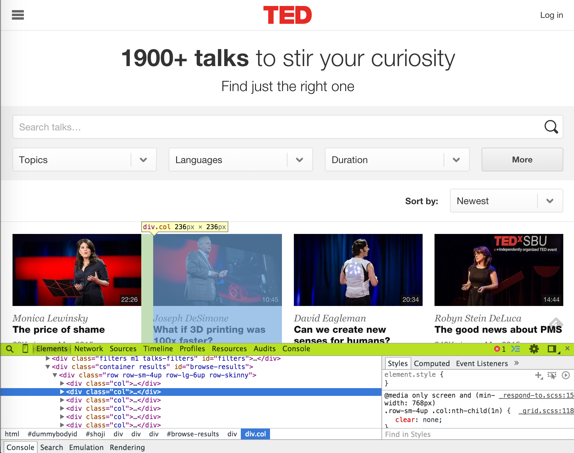
Task: Open DevTools settings gear icon
Action: [x=534, y=349]
